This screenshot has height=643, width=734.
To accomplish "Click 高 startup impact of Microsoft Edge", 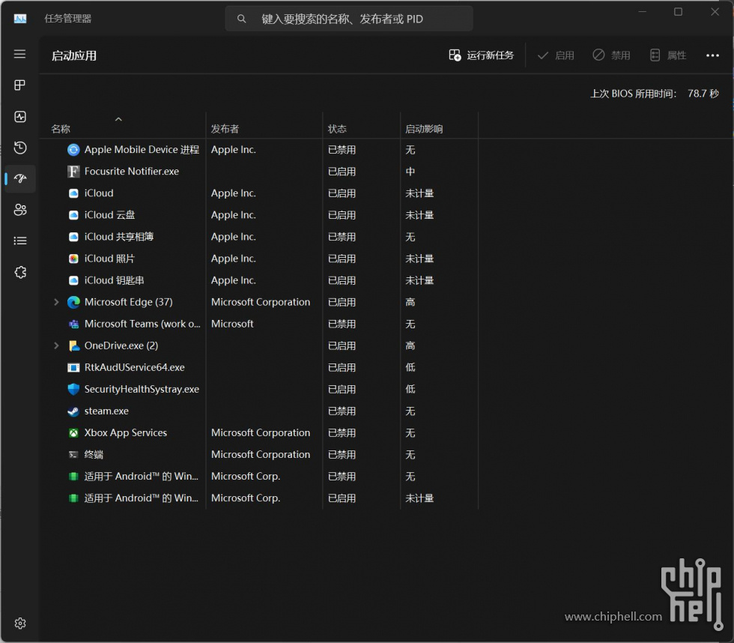I will [410, 302].
